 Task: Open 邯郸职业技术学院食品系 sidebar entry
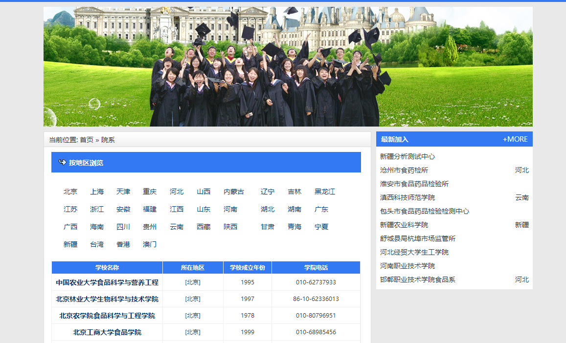click(x=418, y=279)
